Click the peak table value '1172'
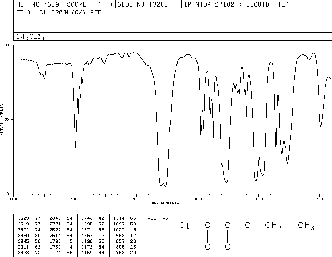The width and height of the screenshot is (332, 257). 87,247
